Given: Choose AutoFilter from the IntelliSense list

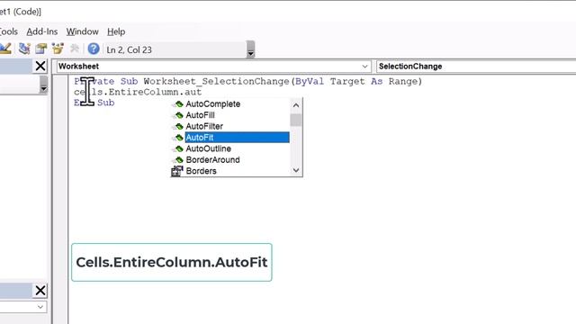Looking at the screenshot, I should click(x=204, y=126).
